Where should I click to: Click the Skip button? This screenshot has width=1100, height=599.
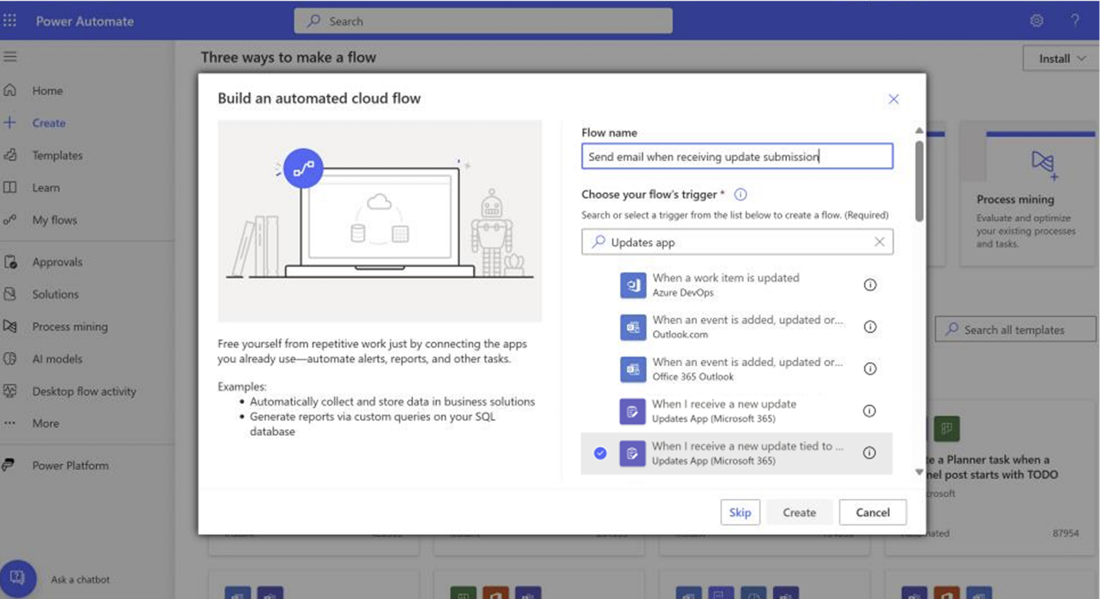coord(740,512)
